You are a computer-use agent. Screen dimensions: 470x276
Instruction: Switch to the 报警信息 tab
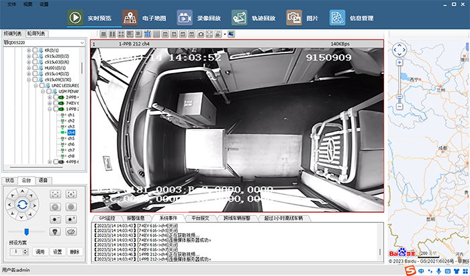[x=136, y=218]
